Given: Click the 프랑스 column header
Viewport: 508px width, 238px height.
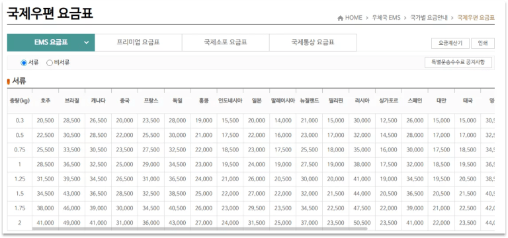Looking at the screenshot, I should pyautogui.click(x=151, y=100).
